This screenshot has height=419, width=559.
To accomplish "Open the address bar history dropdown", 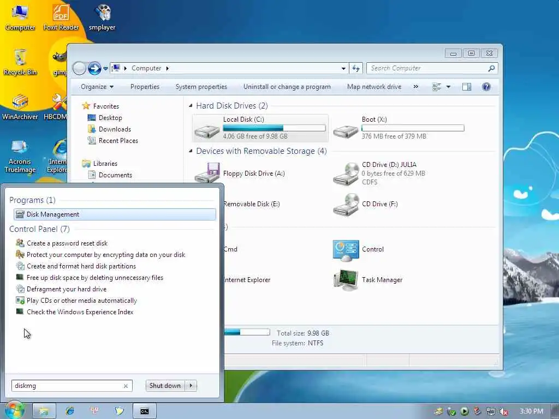I will point(343,68).
